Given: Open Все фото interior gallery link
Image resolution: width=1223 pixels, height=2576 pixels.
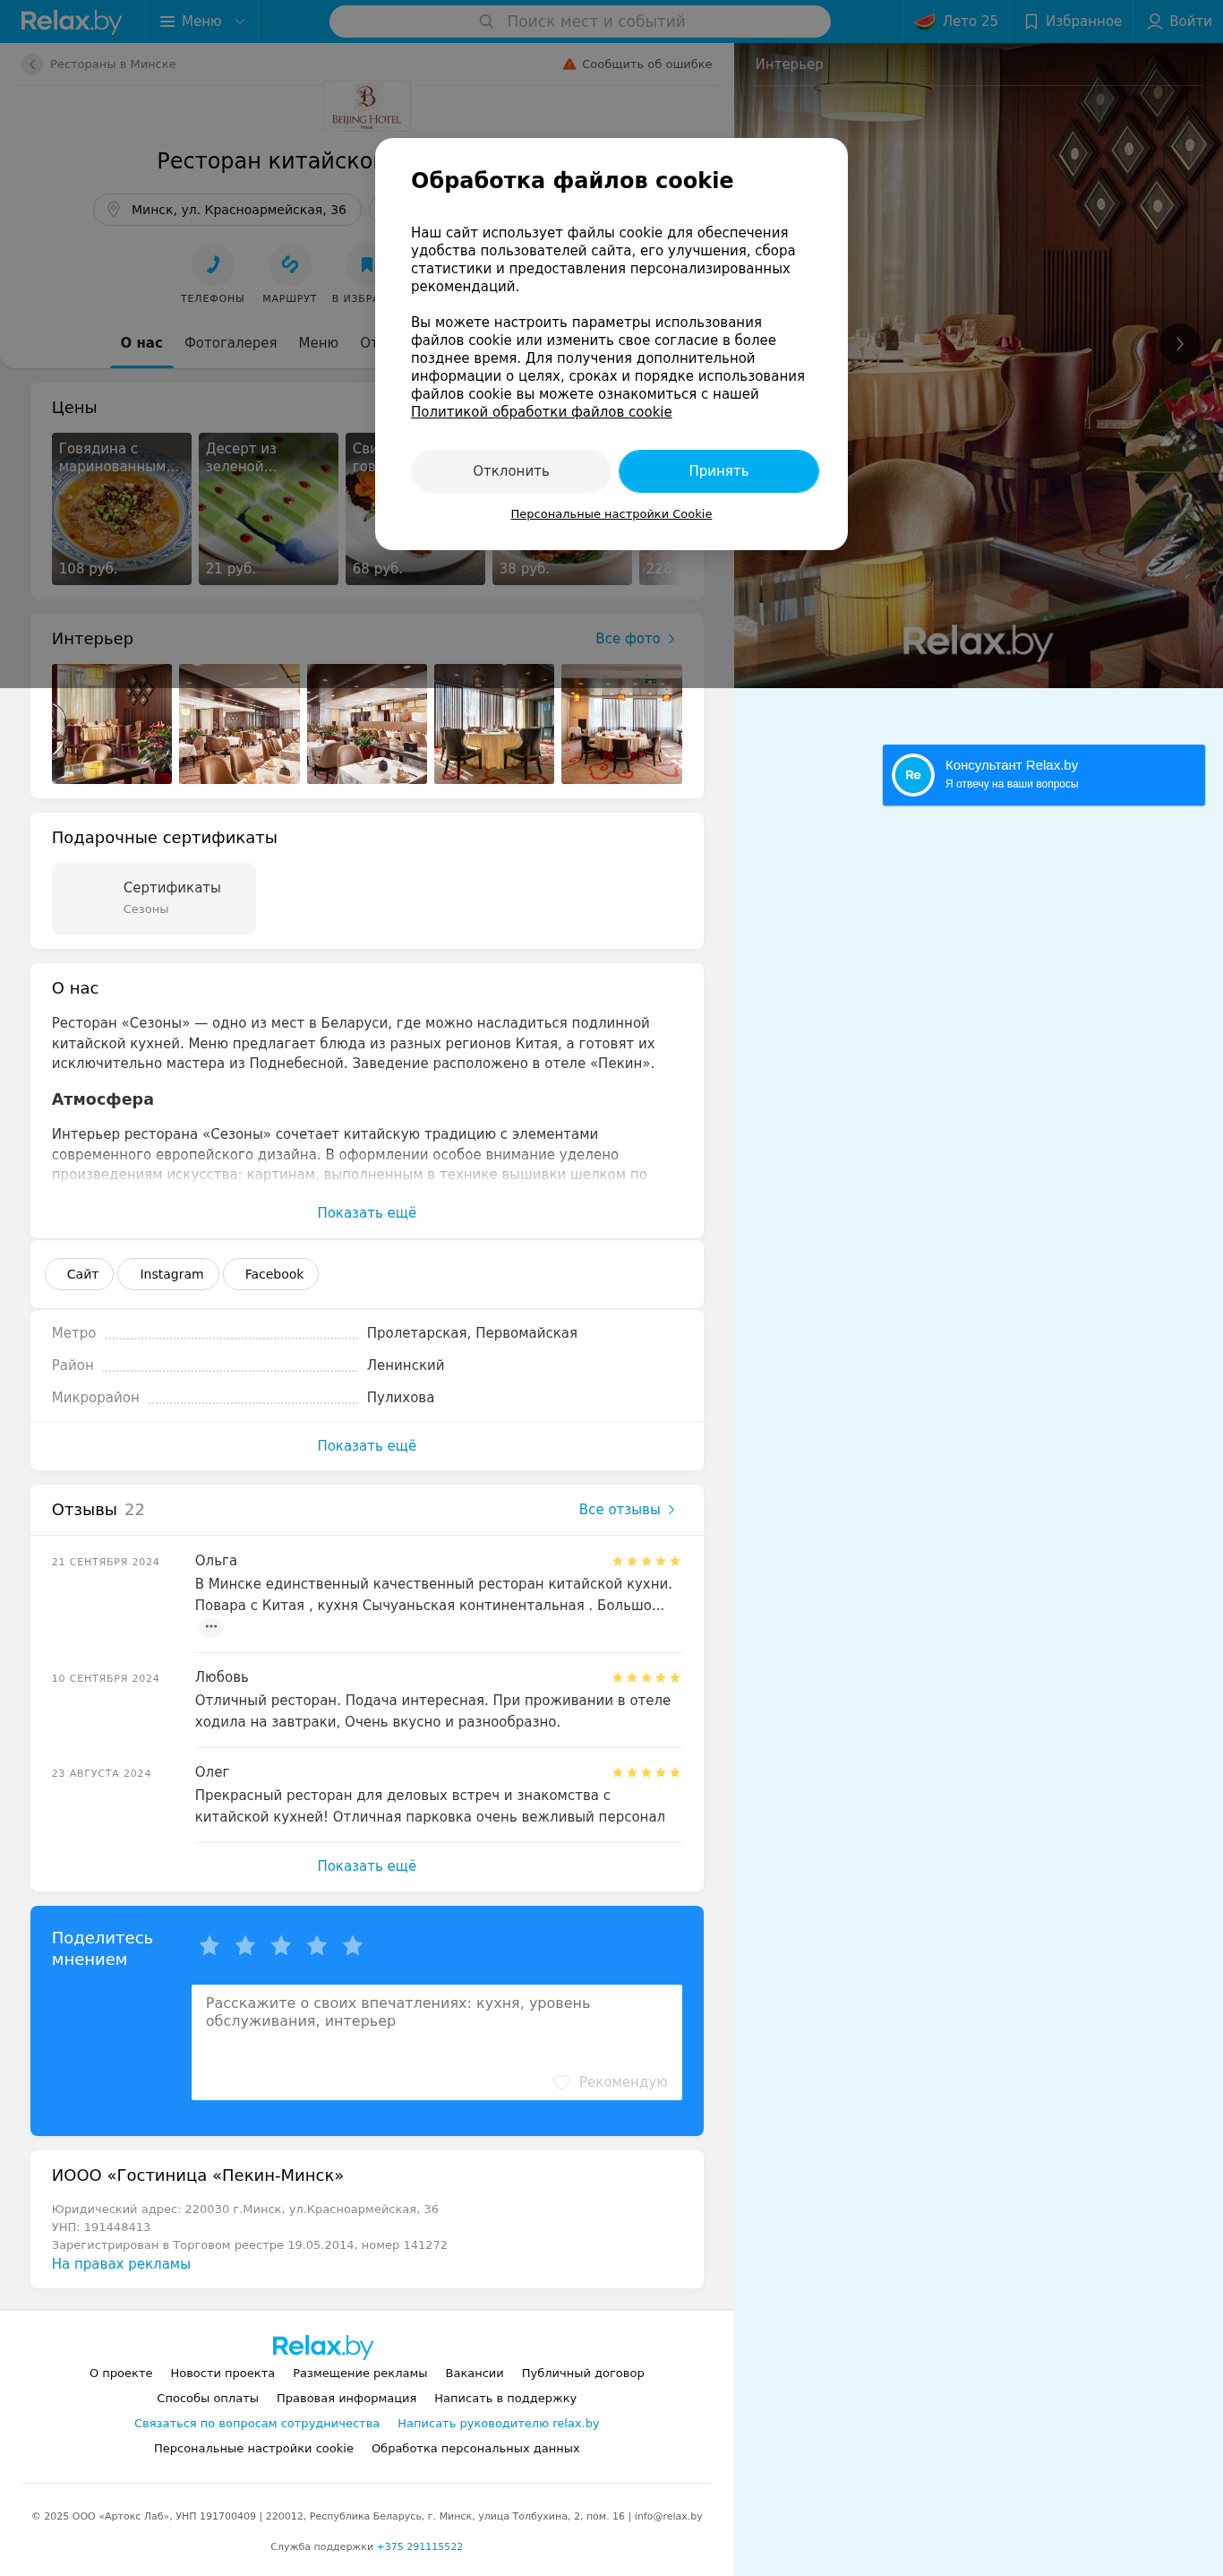Looking at the screenshot, I should tap(637, 639).
